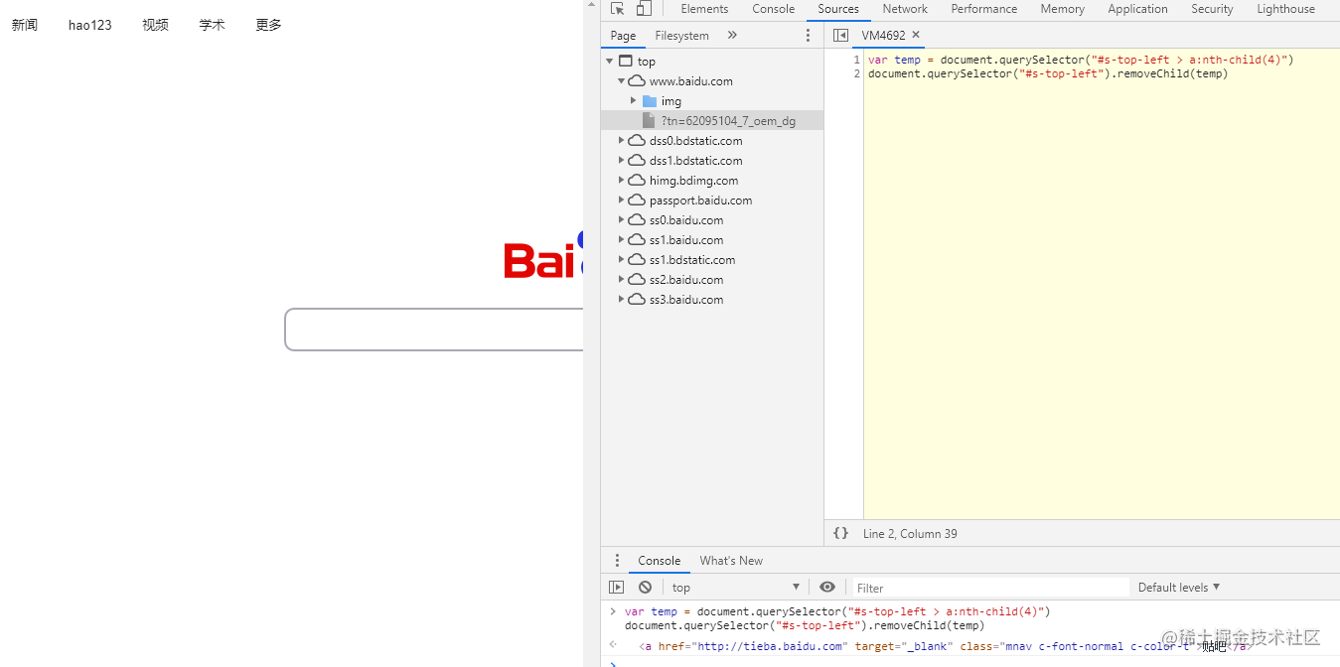Select the Page navigator tab
The image size is (1340, 667).
tap(623, 36)
